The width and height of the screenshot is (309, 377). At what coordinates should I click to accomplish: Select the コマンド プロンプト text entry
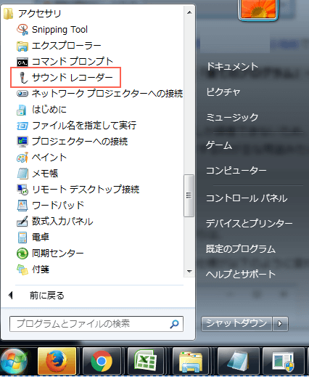[x=73, y=62]
